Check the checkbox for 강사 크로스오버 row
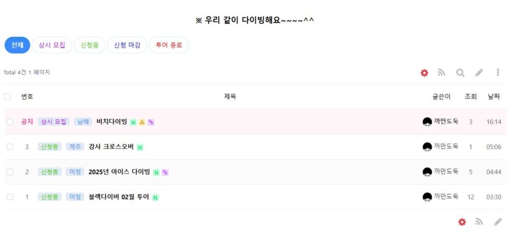The height and width of the screenshot is (236, 512). 10,147
